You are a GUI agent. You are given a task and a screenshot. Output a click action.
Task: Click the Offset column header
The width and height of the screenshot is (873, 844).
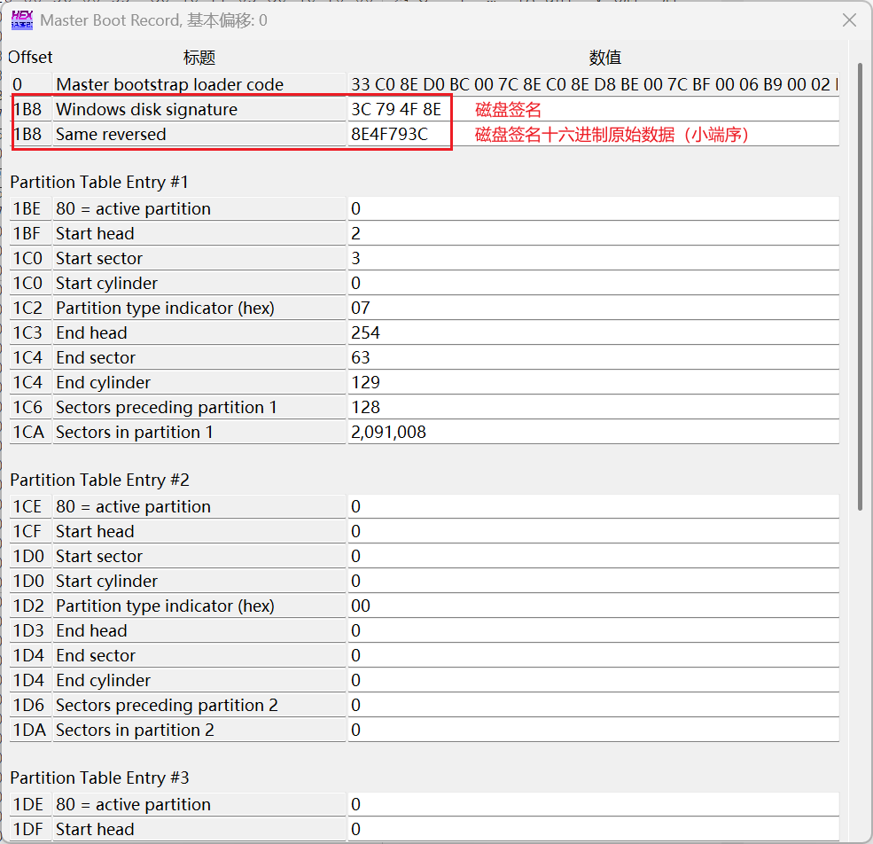click(x=30, y=58)
